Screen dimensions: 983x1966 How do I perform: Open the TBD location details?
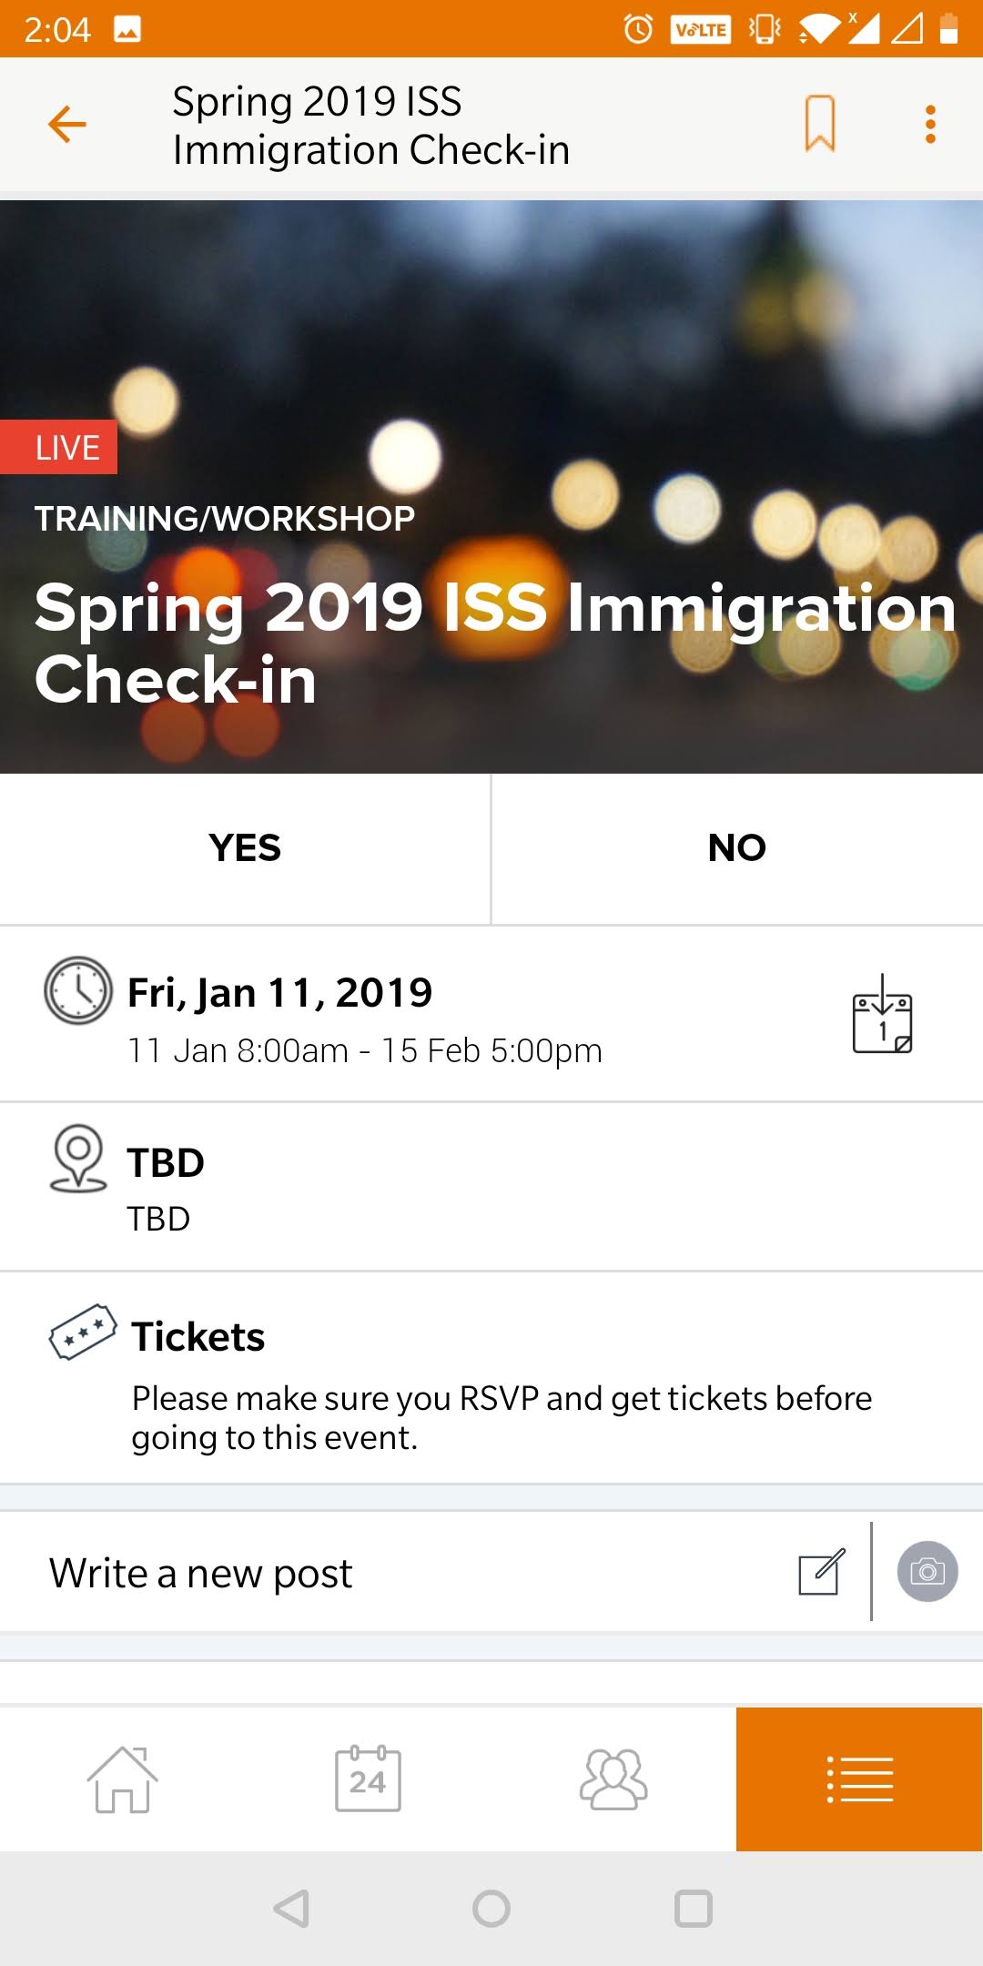click(x=491, y=1187)
